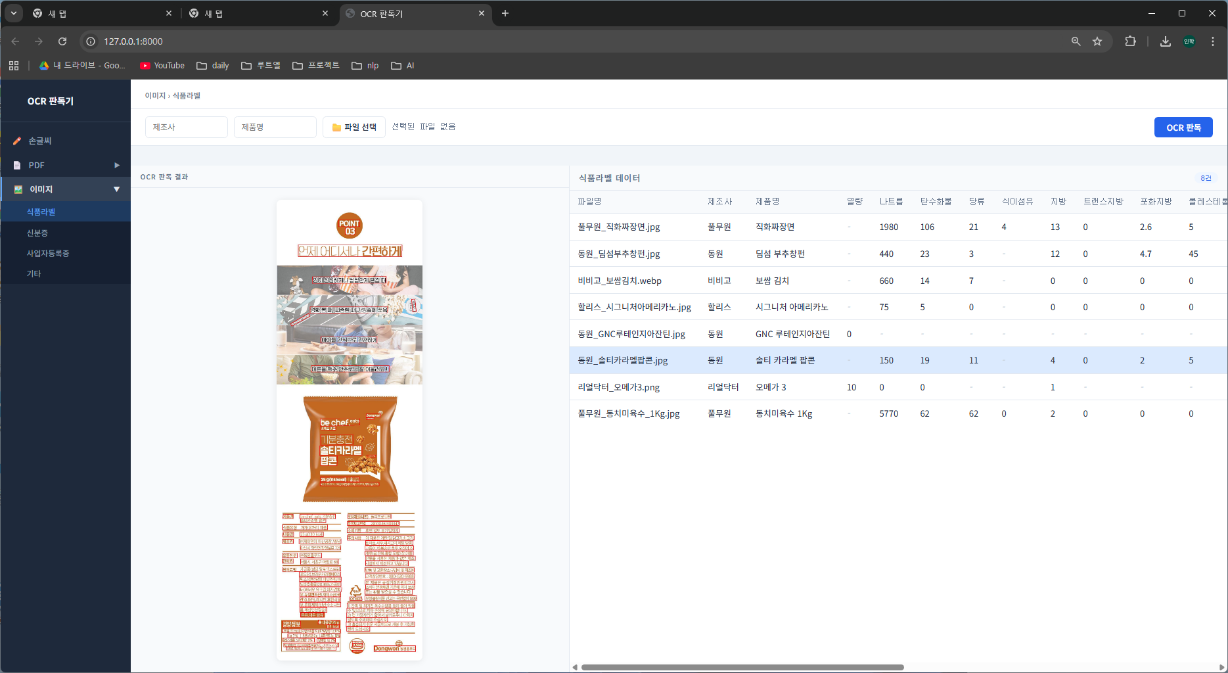The width and height of the screenshot is (1228, 673).
Task: Select row 동원_딤섬부추창핀.jpg
Action: [898, 254]
